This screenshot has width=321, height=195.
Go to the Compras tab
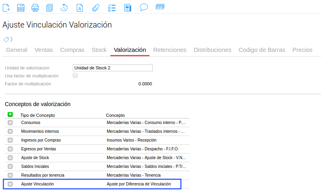72,50
